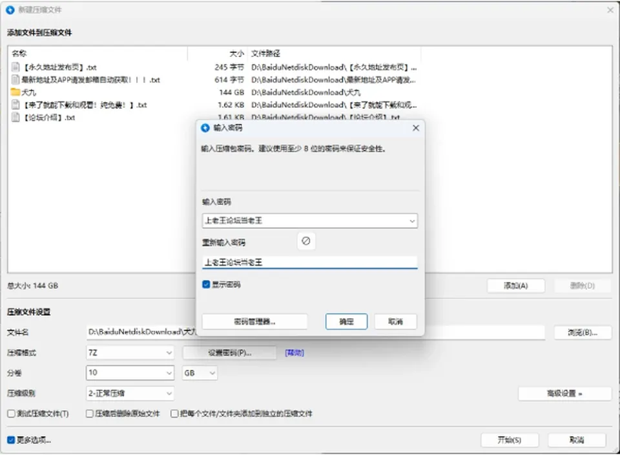Open 密码管理器... password manager
620x455 pixels.
[254, 322]
